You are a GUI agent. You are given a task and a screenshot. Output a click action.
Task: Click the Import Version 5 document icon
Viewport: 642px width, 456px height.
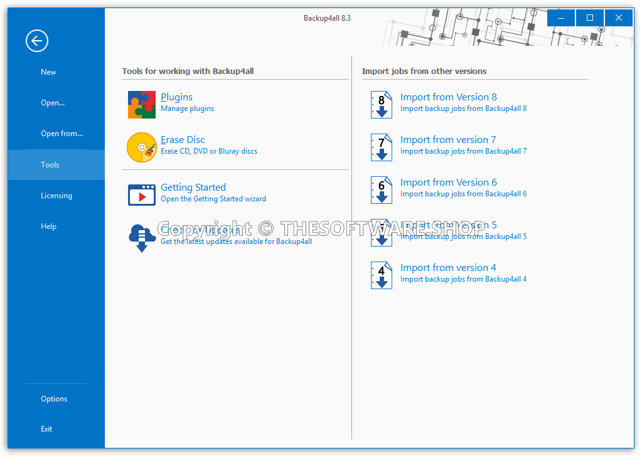pyautogui.click(x=381, y=233)
